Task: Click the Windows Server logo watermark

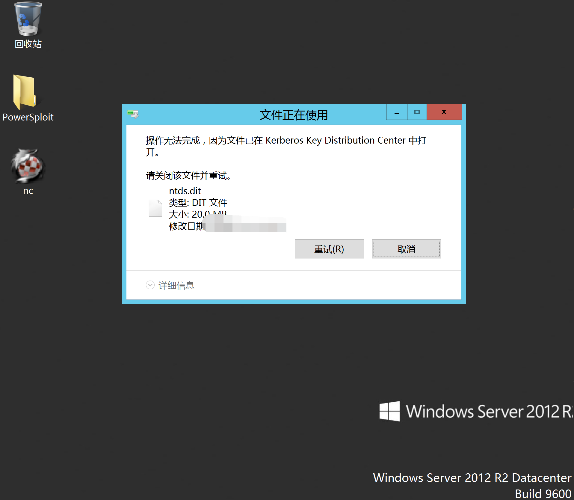Action: click(x=389, y=411)
